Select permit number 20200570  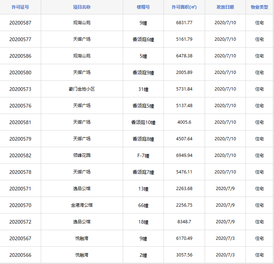click(20, 205)
